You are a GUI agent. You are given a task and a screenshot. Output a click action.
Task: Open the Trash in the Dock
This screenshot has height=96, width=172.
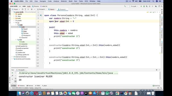(153, 93)
